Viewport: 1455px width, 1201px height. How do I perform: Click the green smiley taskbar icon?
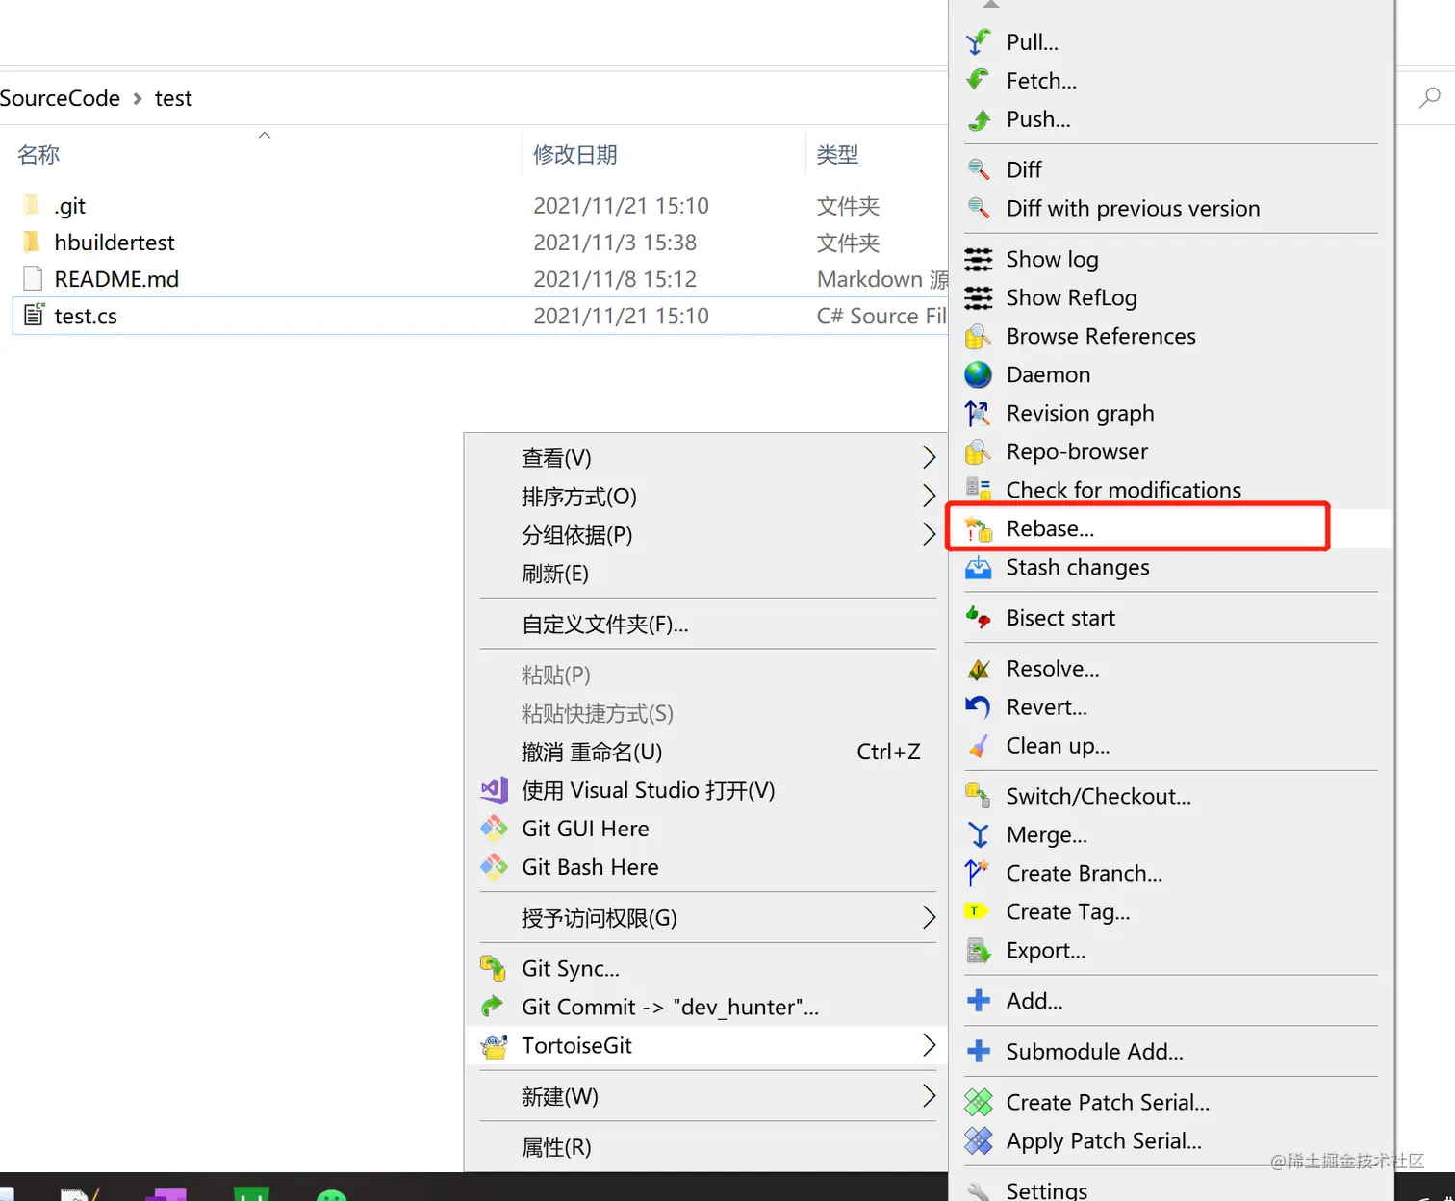click(x=331, y=1194)
